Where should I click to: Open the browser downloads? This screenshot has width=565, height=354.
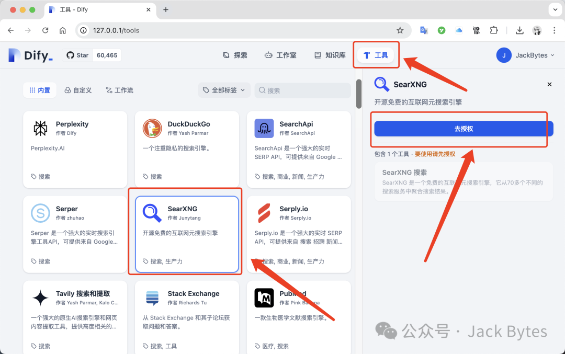click(519, 30)
